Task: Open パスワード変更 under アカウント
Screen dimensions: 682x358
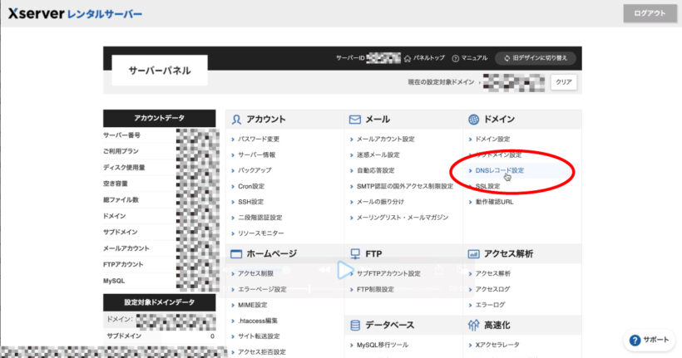Action: click(259, 139)
